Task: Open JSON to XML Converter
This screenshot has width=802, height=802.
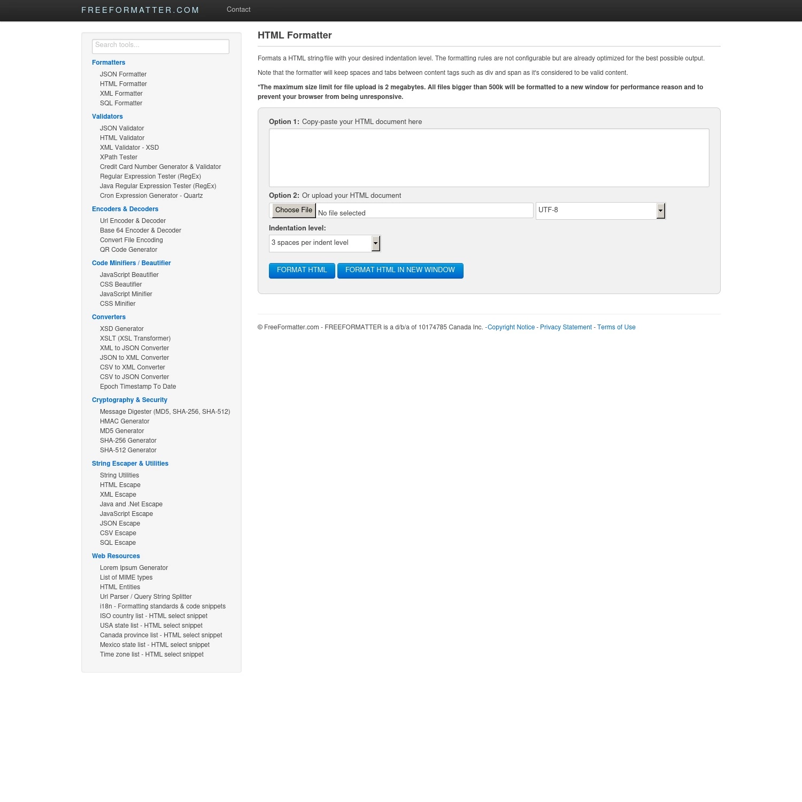Action: (134, 358)
